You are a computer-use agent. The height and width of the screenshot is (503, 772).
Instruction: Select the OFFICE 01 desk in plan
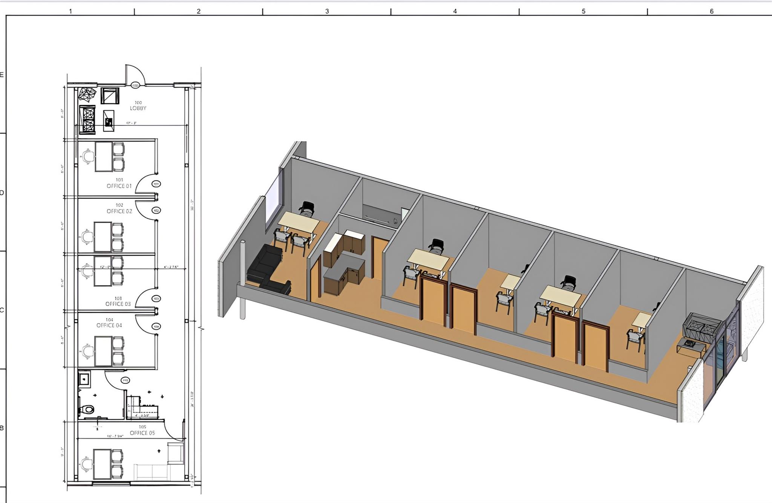pos(103,156)
